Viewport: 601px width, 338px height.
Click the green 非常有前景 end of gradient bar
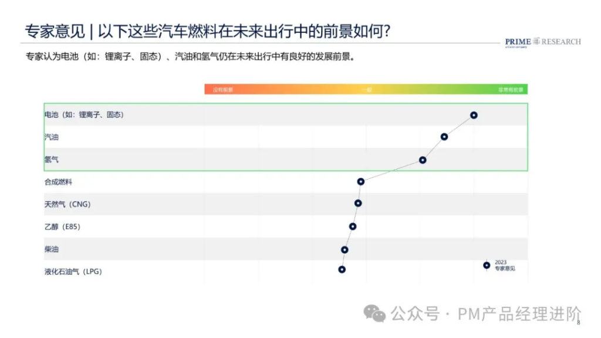pos(511,90)
